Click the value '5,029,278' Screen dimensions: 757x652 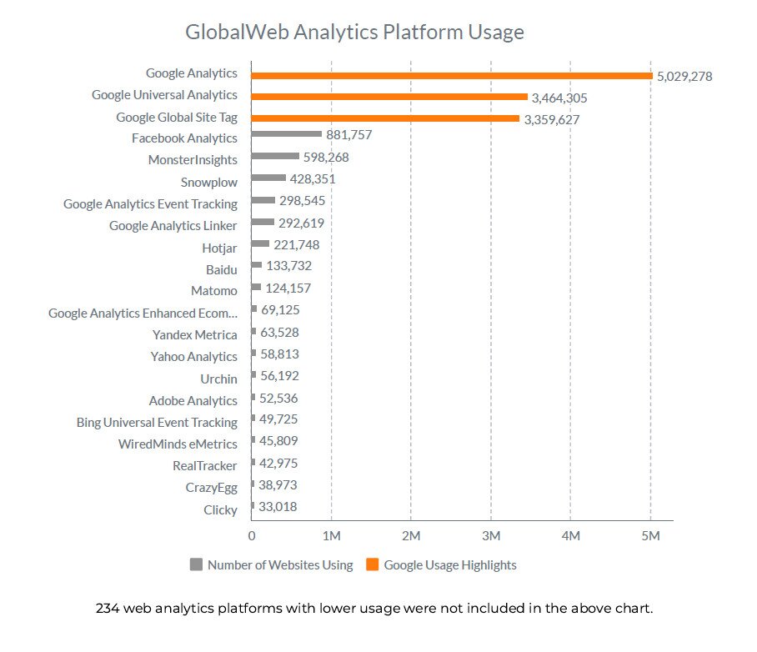pos(684,77)
